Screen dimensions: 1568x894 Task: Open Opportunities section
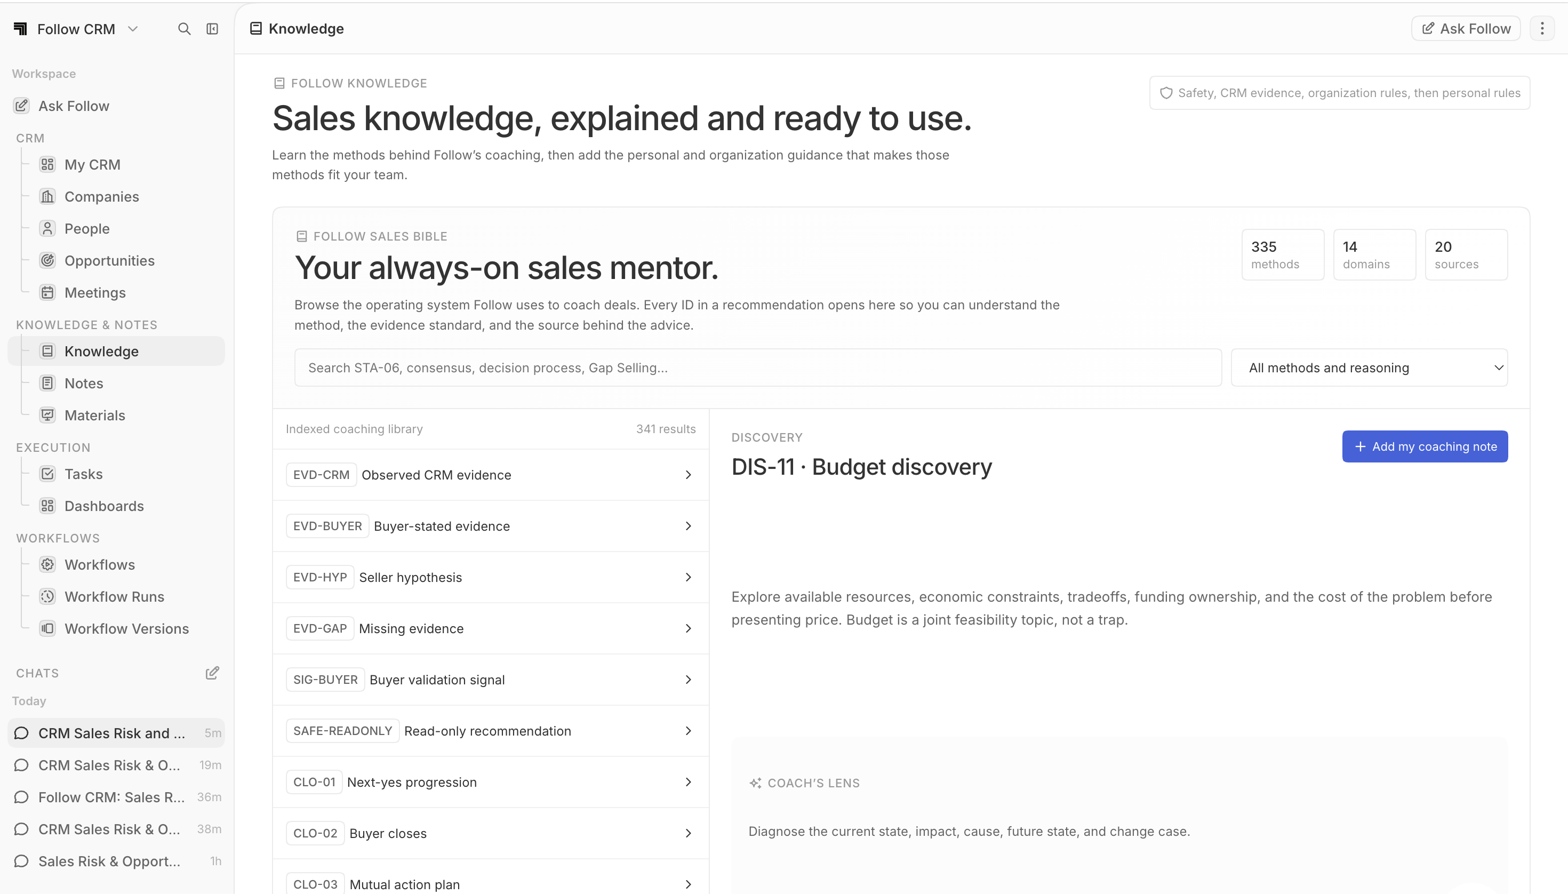117,260
